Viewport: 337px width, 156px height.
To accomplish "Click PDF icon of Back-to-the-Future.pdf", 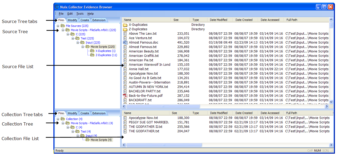I will tap(125, 96).
